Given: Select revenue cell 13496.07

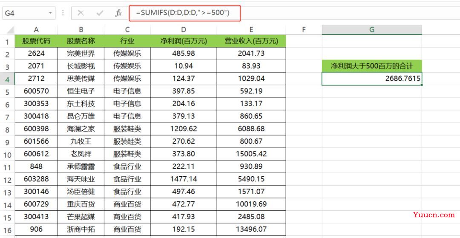Looking at the screenshot, I should click(251, 229).
